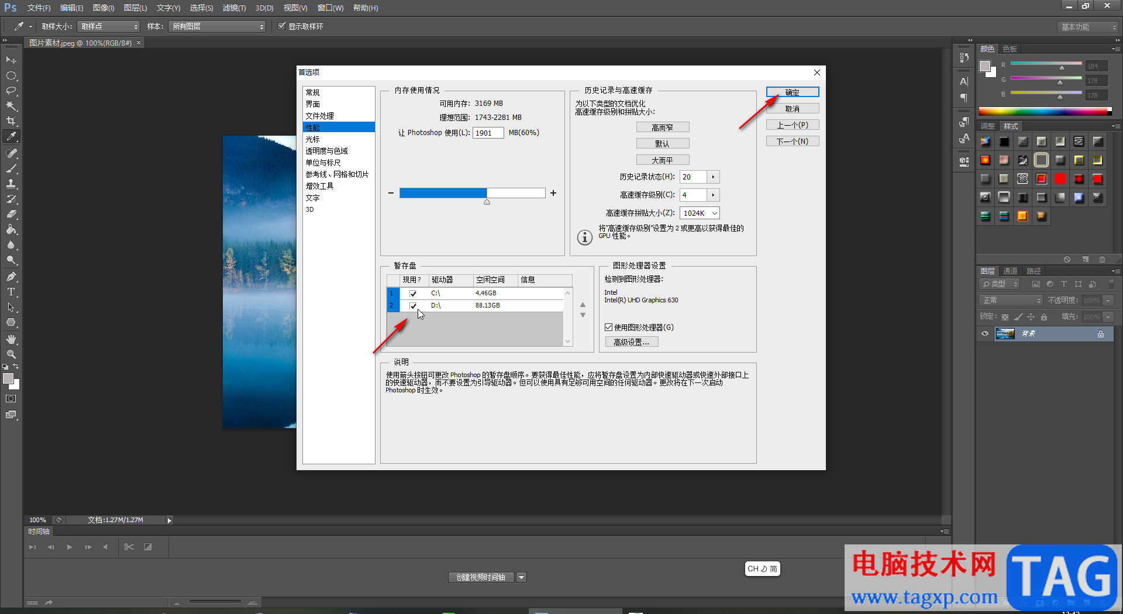Select the Eraser tool
1123x614 pixels.
click(x=11, y=214)
